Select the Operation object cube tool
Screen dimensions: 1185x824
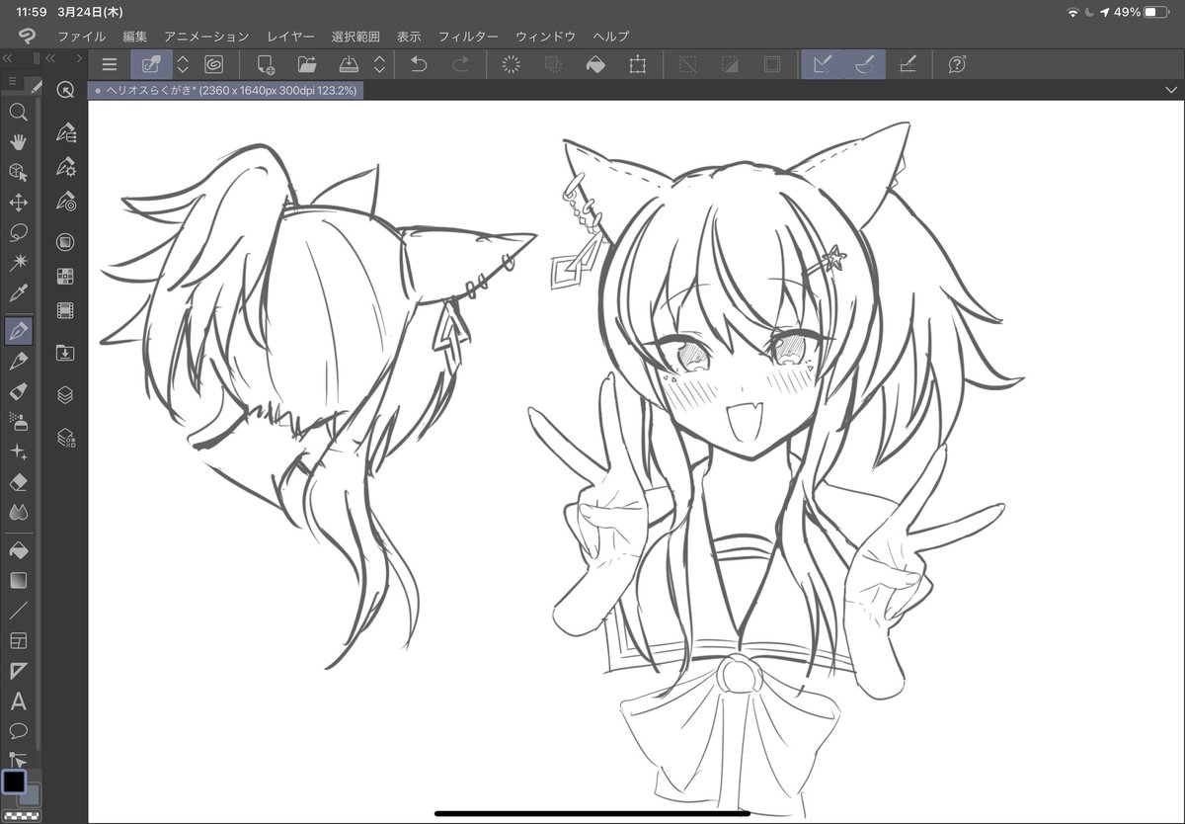click(18, 173)
